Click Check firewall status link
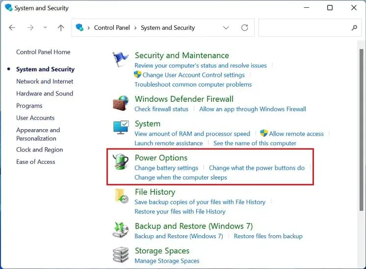Viewport: 366px width, 269px height. point(161,109)
